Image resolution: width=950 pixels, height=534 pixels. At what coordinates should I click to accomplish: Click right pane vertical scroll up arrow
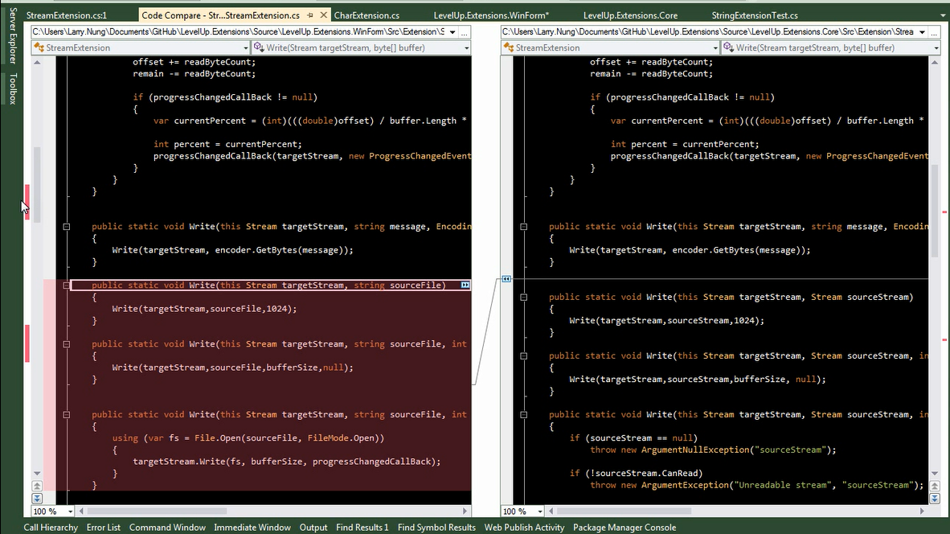click(935, 62)
